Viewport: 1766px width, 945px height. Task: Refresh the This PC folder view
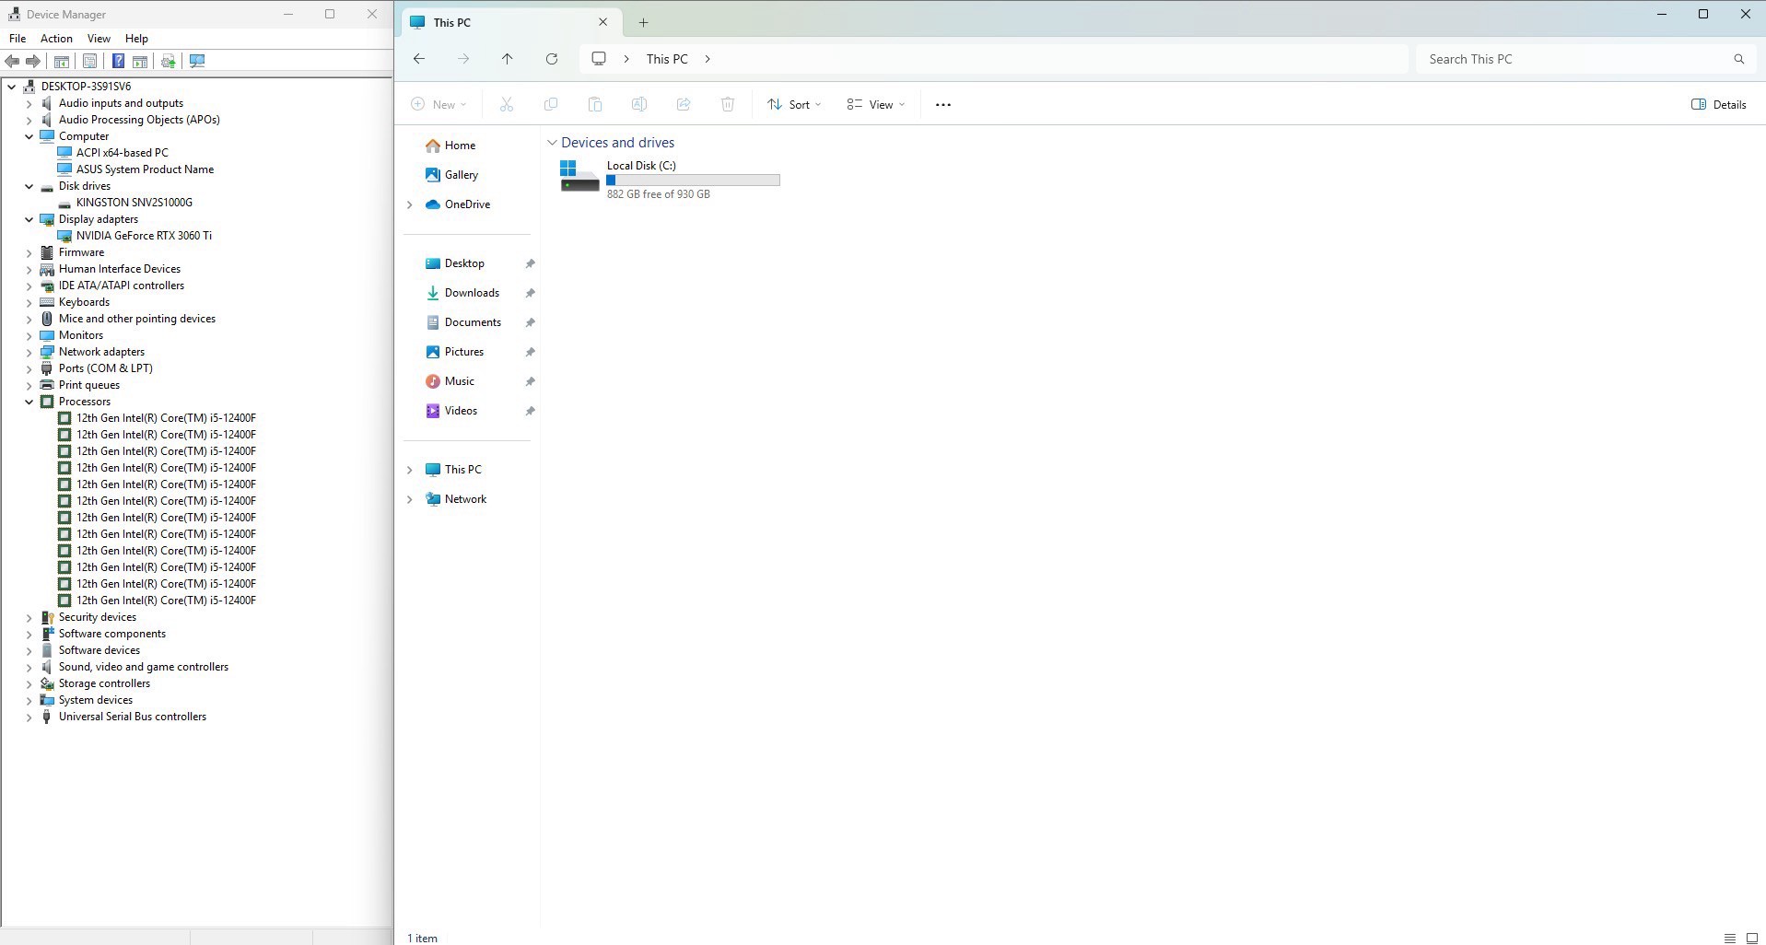pos(552,59)
